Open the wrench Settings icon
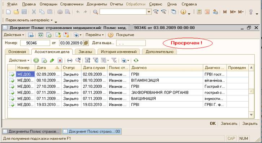The height and width of the screenshot is (143, 262). (251, 12)
